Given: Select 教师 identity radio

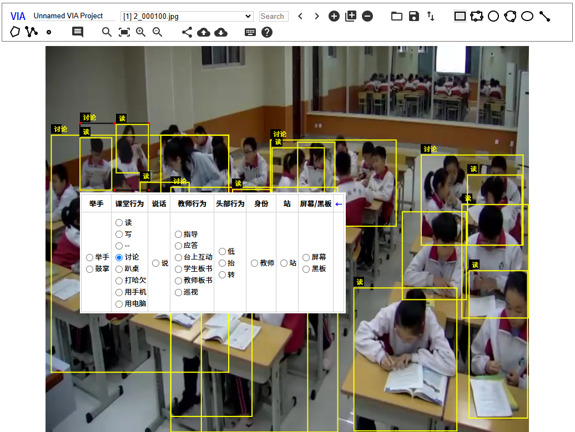Looking at the screenshot, I should (x=255, y=263).
